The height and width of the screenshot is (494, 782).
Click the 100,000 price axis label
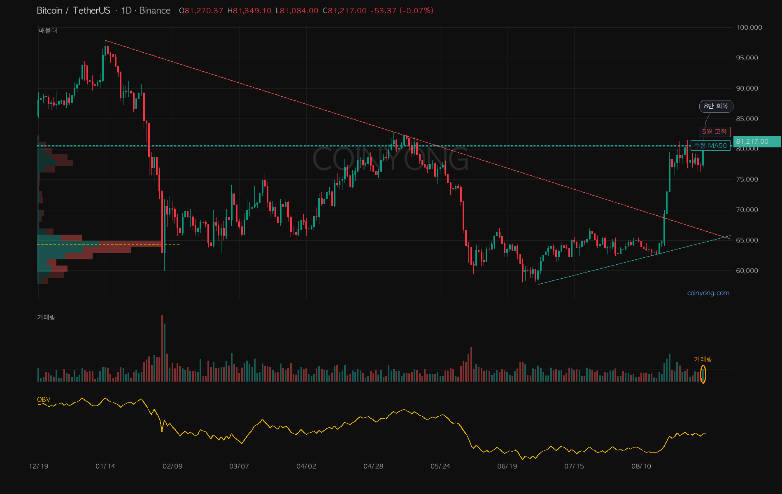click(749, 28)
